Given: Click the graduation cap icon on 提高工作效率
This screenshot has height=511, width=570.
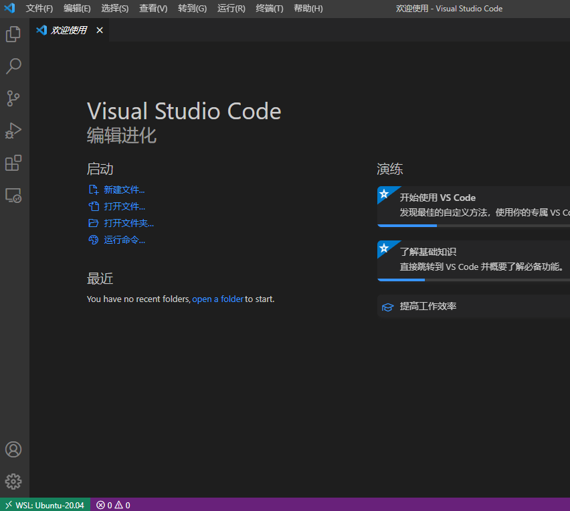Looking at the screenshot, I should pos(388,307).
